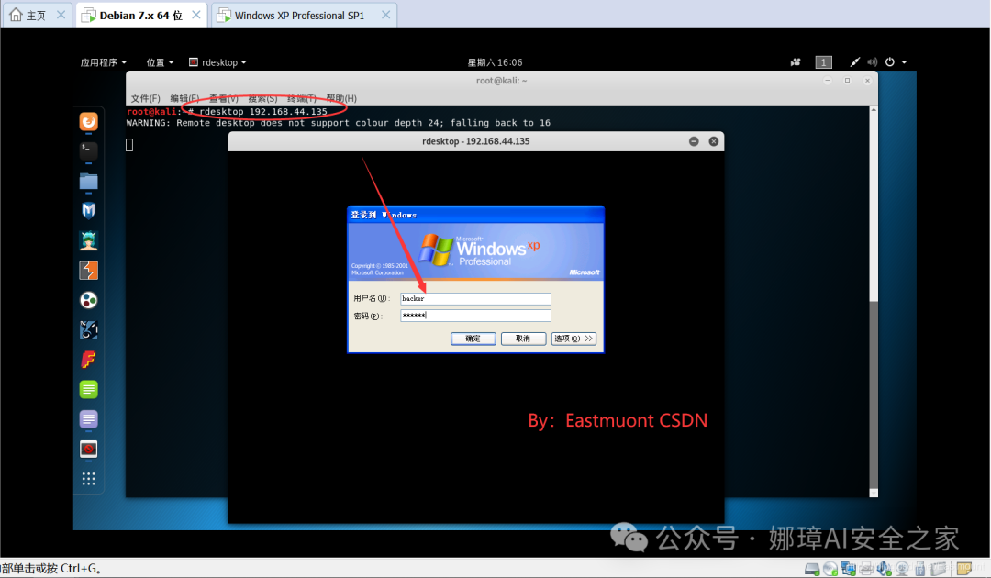Viewport: 991px width, 578px height.
Task: Click VMware message log note icon
Action: pyautogui.click(x=963, y=569)
